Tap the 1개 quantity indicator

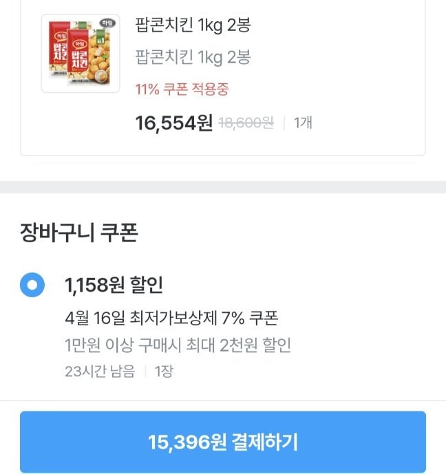click(x=303, y=123)
